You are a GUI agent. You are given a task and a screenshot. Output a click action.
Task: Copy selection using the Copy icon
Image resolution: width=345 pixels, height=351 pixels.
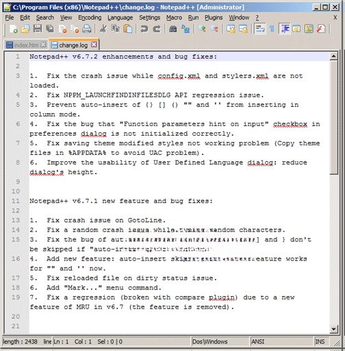116,29
